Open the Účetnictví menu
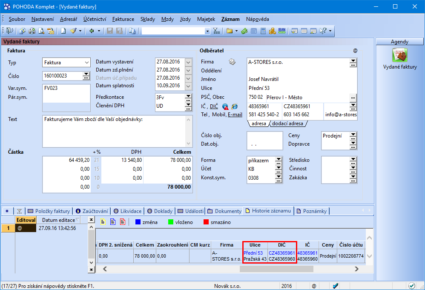425x290 pixels. pos(95,19)
